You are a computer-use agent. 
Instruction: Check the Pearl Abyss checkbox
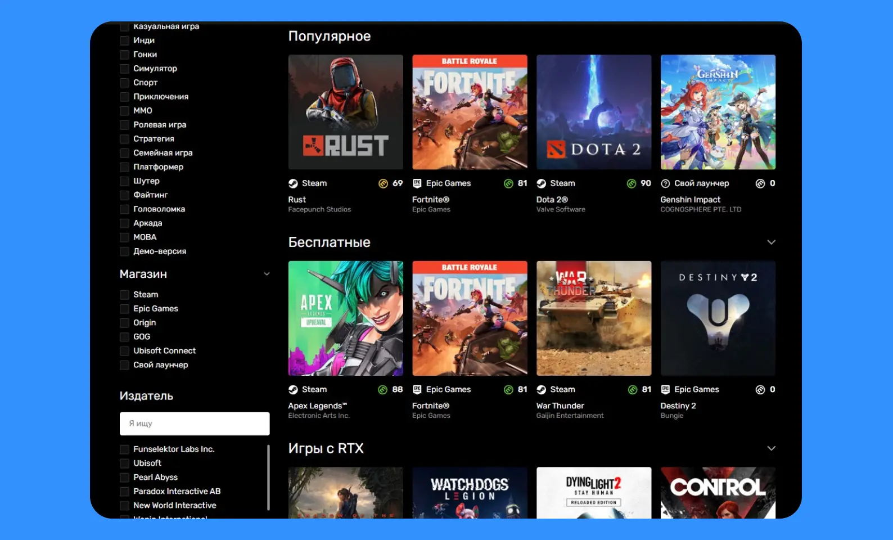pyautogui.click(x=125, y=478)
